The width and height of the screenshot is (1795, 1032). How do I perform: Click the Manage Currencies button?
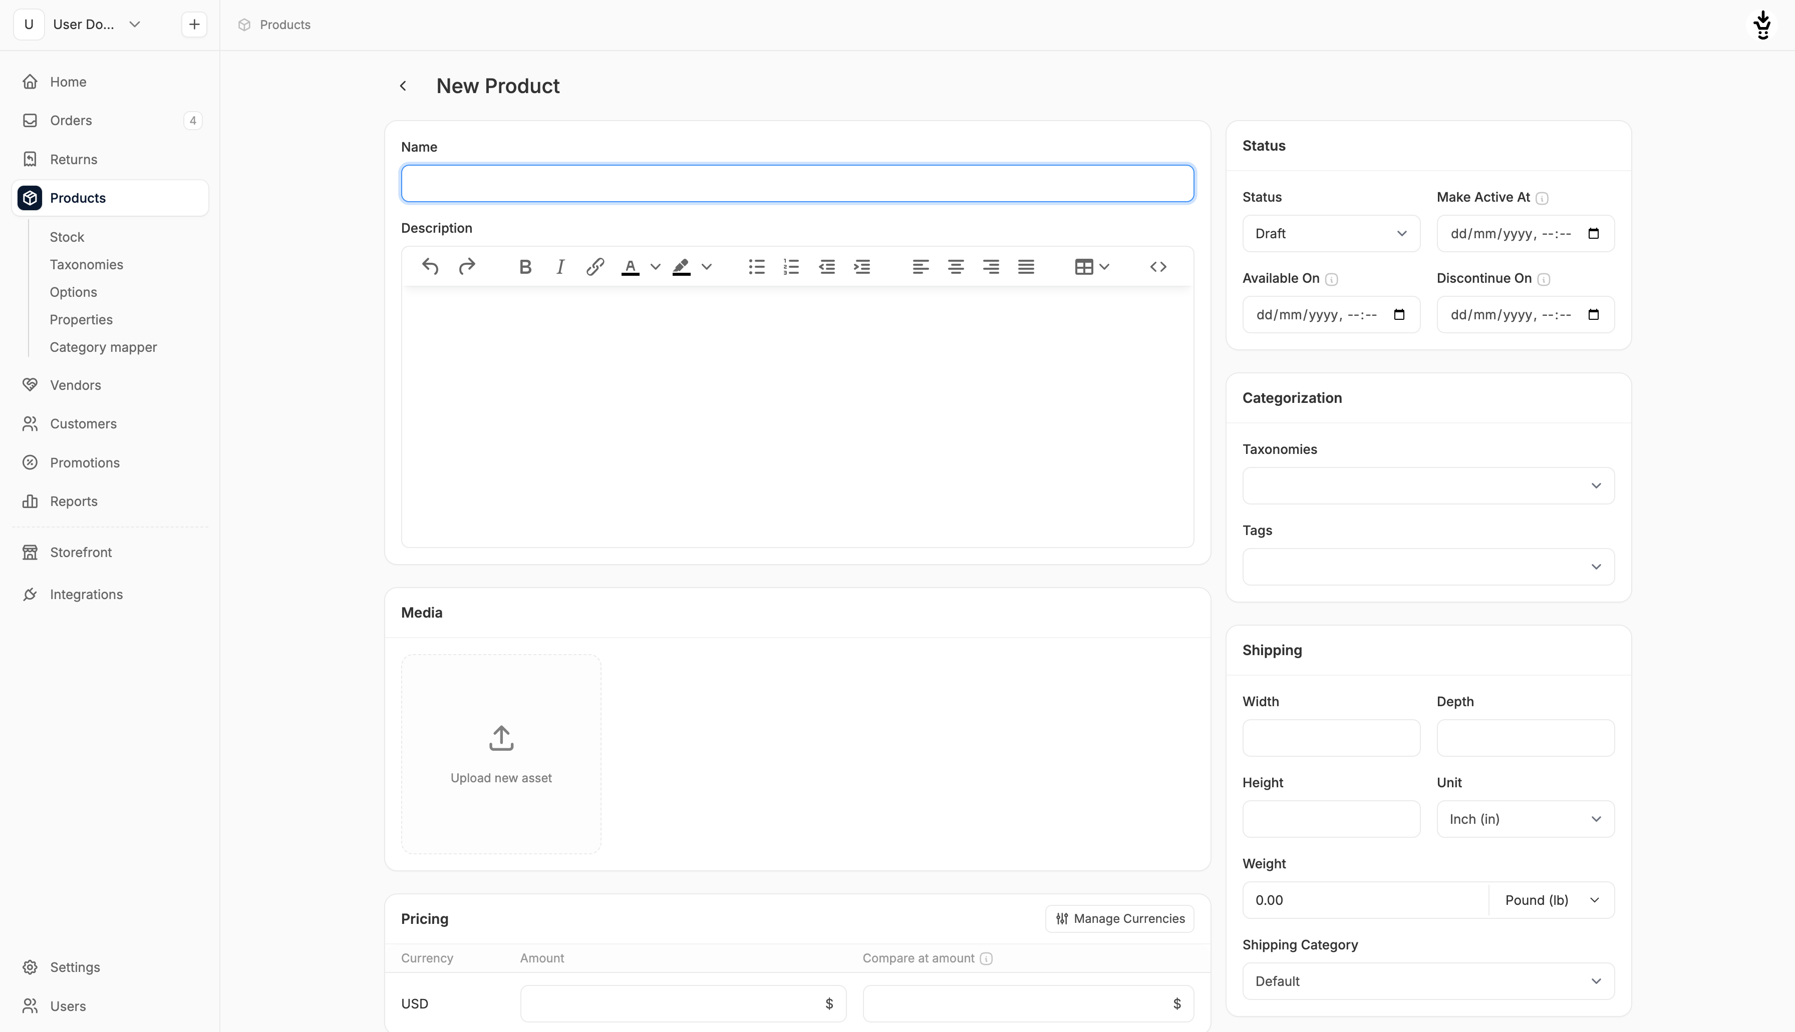point(1119,918)
